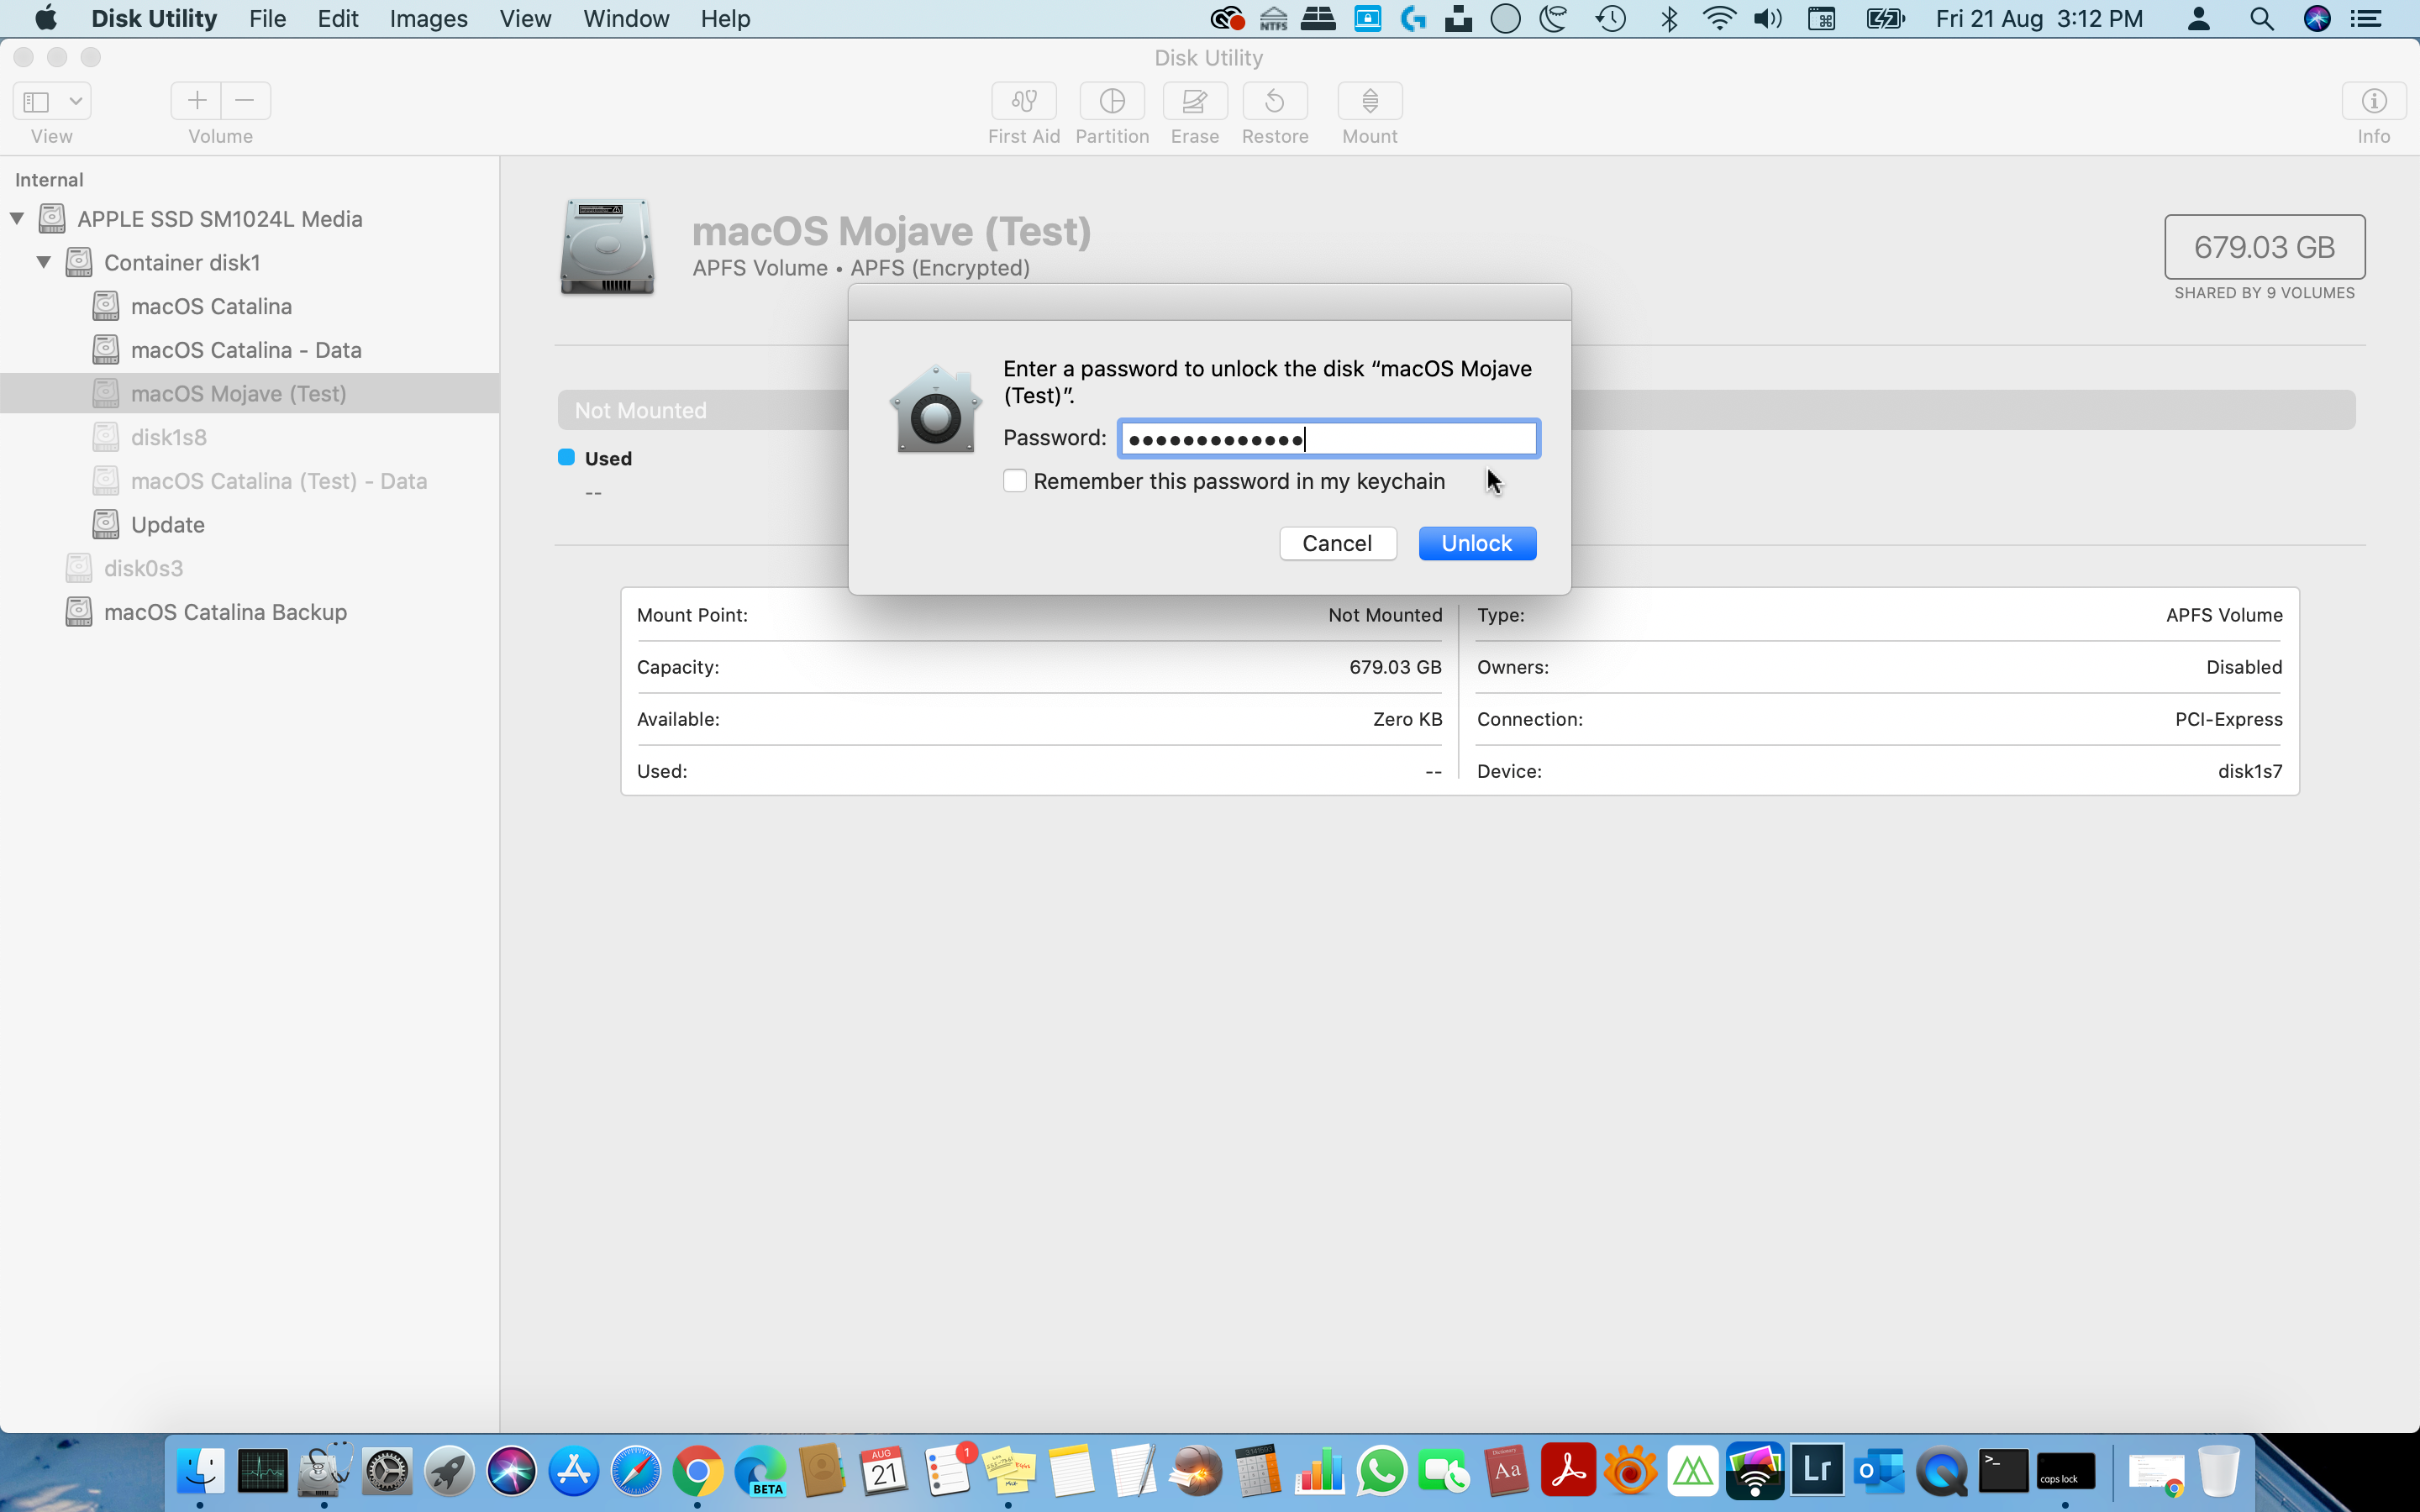The width and height of the screenshot is (2420, 1512).
Task: Collapse Container disk1 in the sidebar
Action: pos(44,262)
